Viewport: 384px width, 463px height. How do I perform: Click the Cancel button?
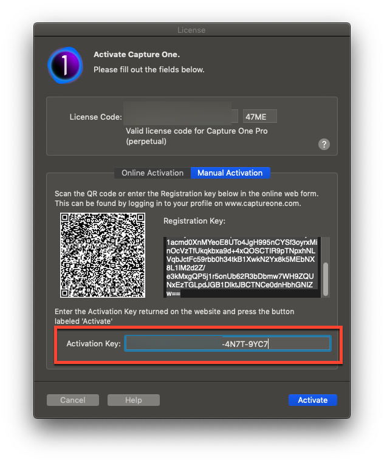pos(73,400)
